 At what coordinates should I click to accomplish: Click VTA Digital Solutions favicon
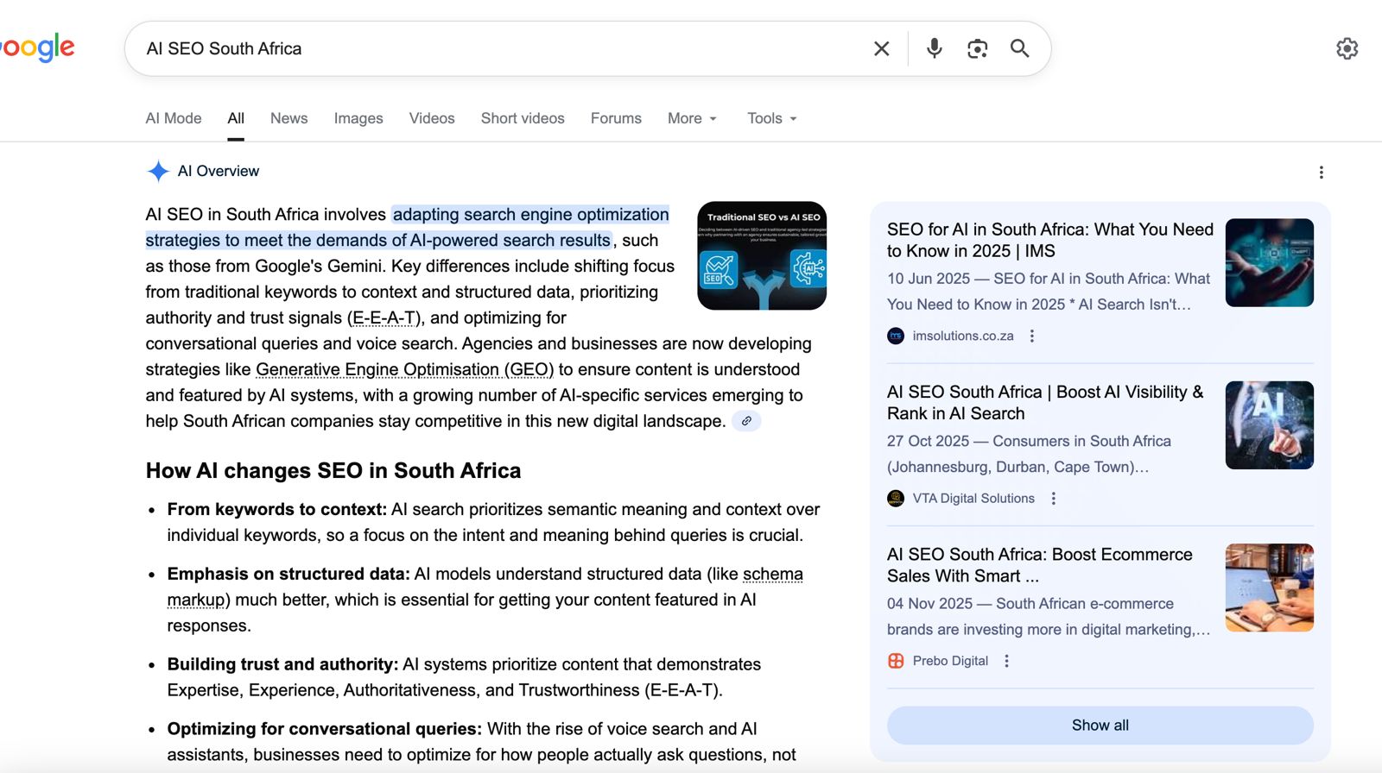896,498
